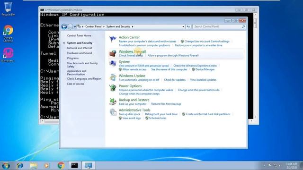Click cmd window vertical scrollbar down arrow
The width and height of the screenshot is (303, 170).
[x=255, y=117]
